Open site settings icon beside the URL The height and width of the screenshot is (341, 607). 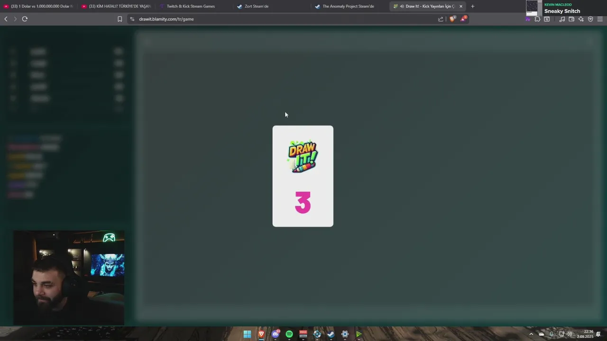[x=132, y=19]
